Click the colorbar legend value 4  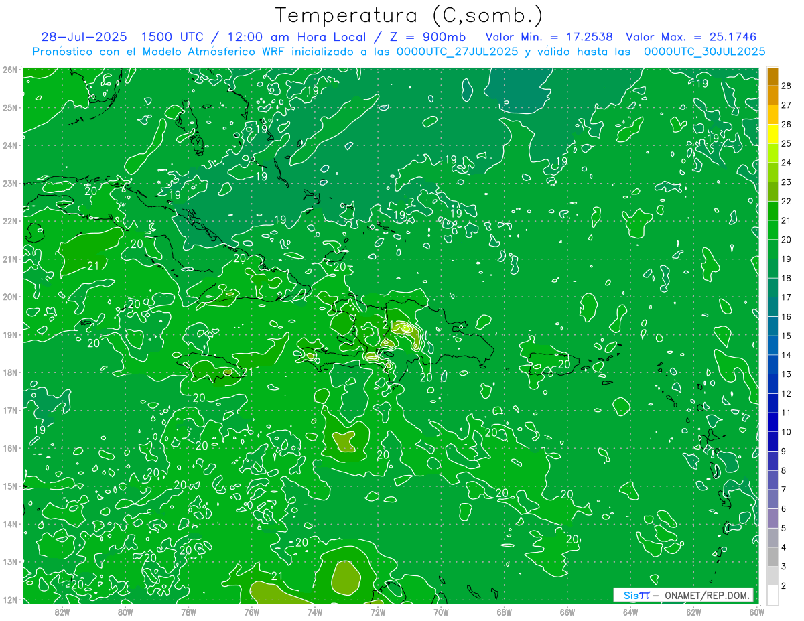tap(784, 548)
